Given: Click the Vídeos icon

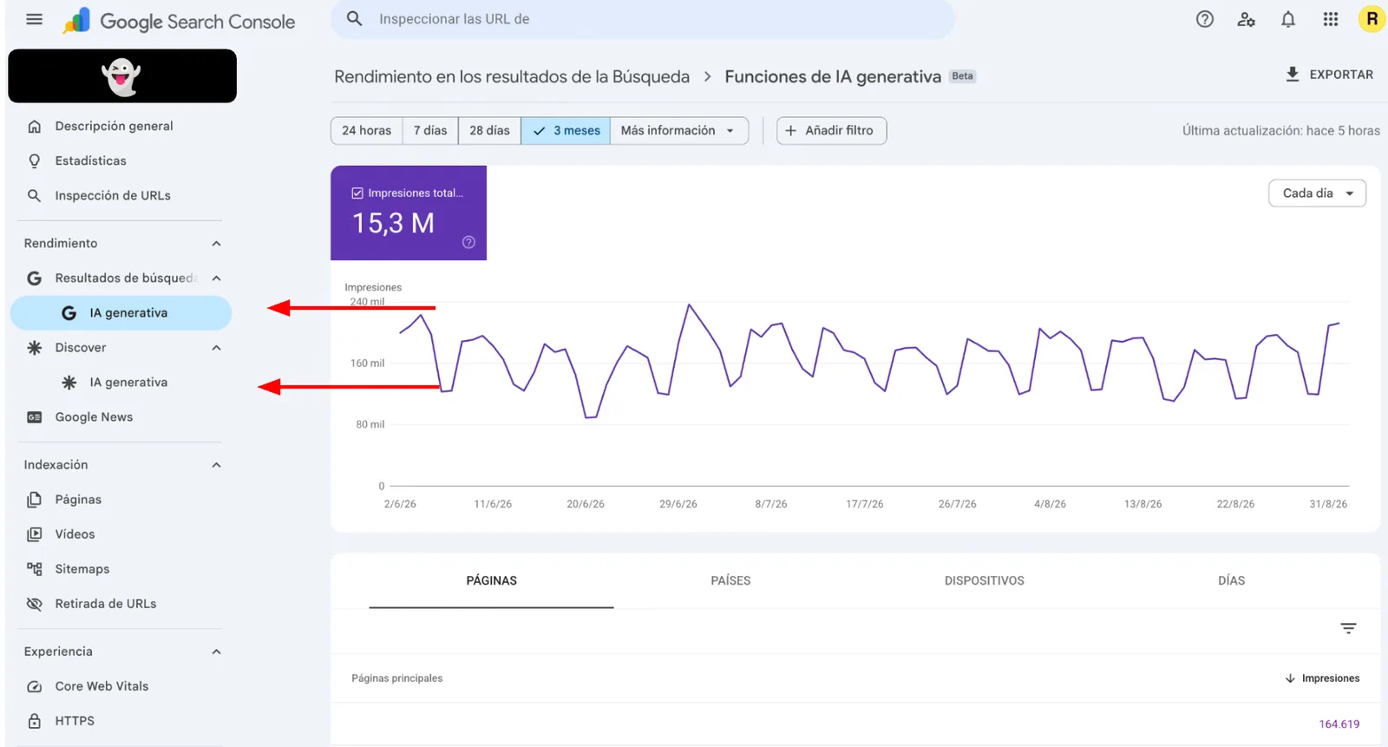Looking at the screenshot, I should [x=35, y=534].
